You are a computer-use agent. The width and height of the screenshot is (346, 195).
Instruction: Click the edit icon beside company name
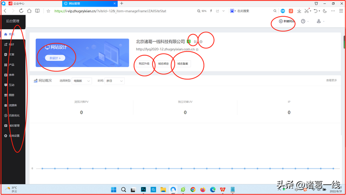tap(195, 42)
